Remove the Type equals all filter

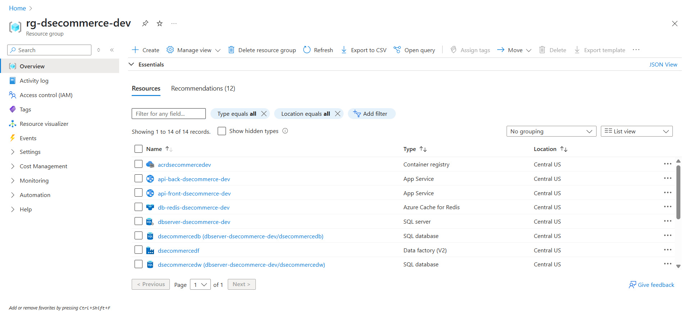pyautogui.click(x=264, y=114)
